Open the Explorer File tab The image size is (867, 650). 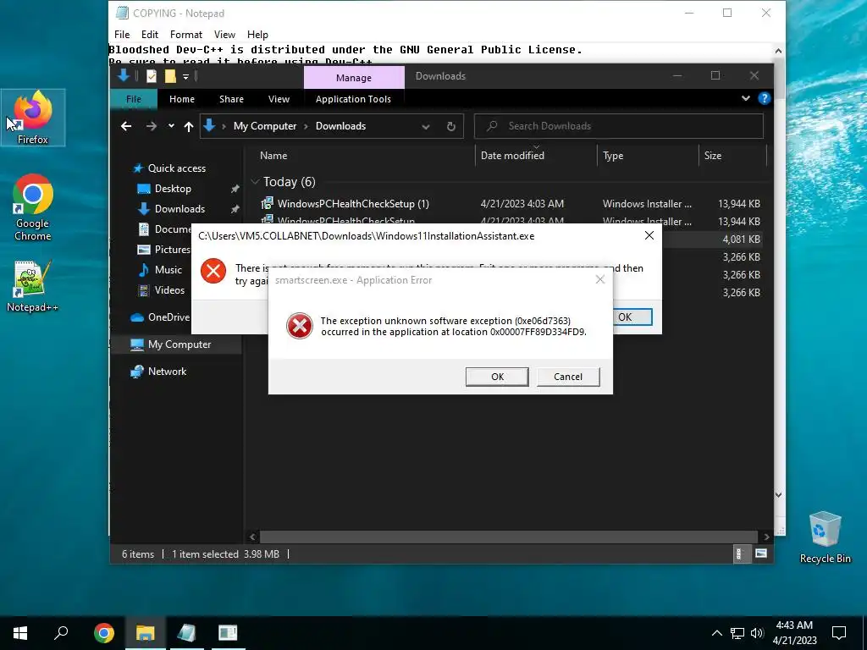[x=133, y=99]
